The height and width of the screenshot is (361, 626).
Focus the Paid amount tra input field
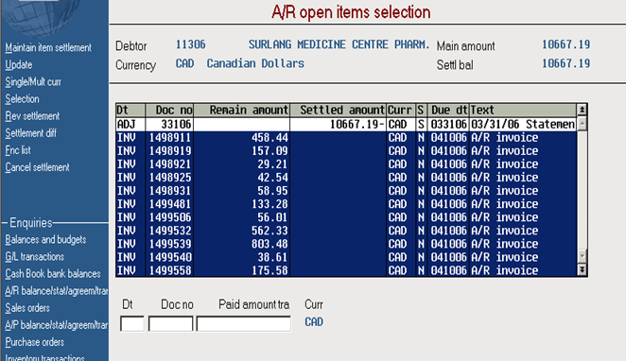click(244, 323)
